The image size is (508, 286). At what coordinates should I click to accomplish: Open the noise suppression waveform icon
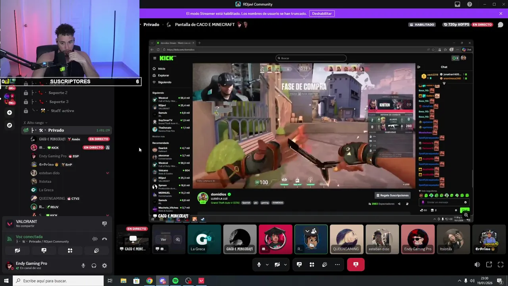[95, 239]
